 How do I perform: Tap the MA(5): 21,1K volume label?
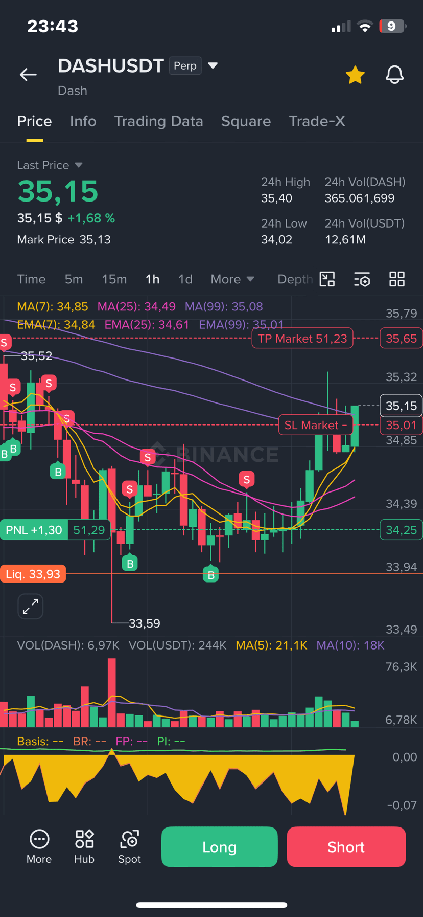(271, 645)
